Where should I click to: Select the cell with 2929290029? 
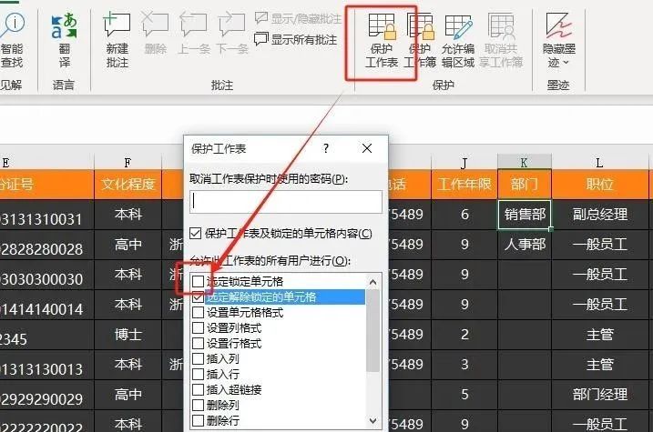[46, 394]
